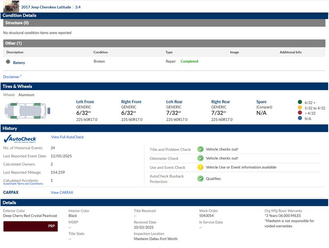Open the Disclaimer link
329x248 pixels.
click(x=12, y=77)
